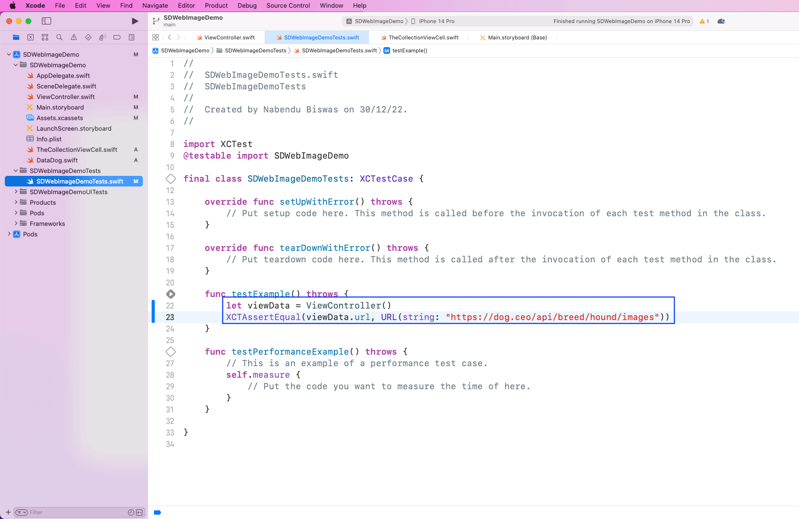
Task: Collapse the SDWebImageDemoTests folder
Action: (16, 171)
